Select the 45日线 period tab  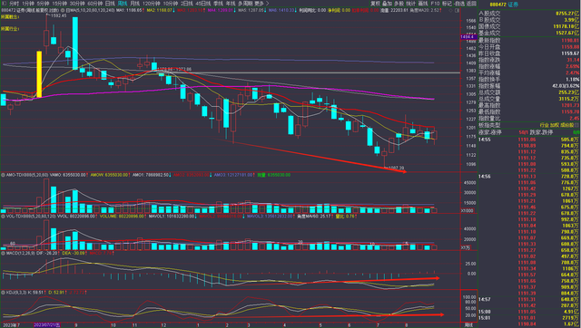click(x=202, y=4)
